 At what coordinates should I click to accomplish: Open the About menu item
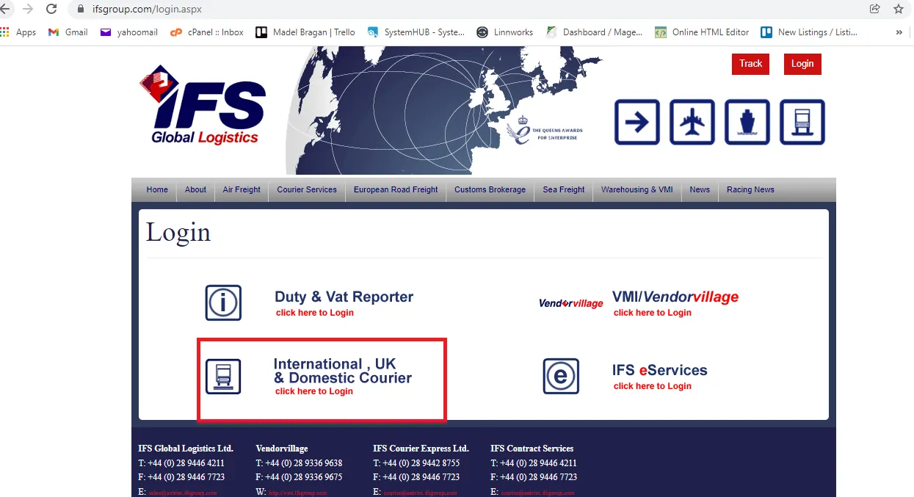(x=195, y=189)
